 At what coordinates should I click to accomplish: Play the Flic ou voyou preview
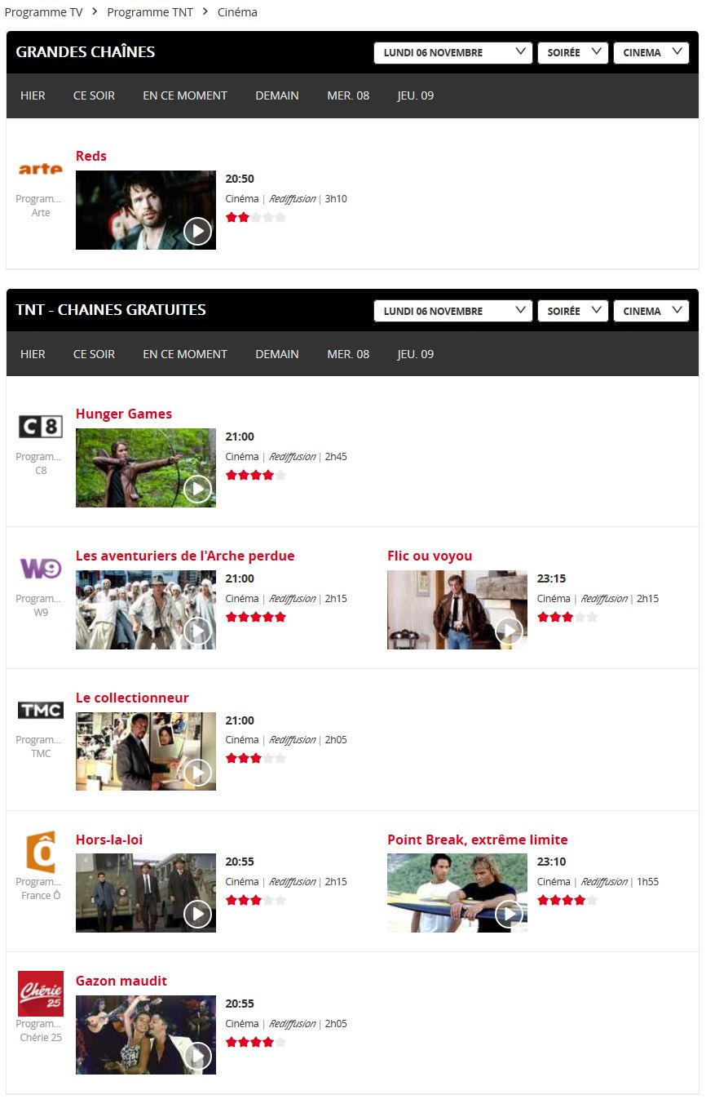pyautogui.click(x=509, y=631)
